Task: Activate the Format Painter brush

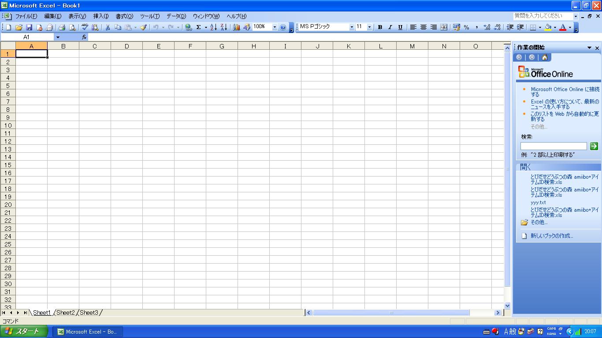Action: (143, 27)
